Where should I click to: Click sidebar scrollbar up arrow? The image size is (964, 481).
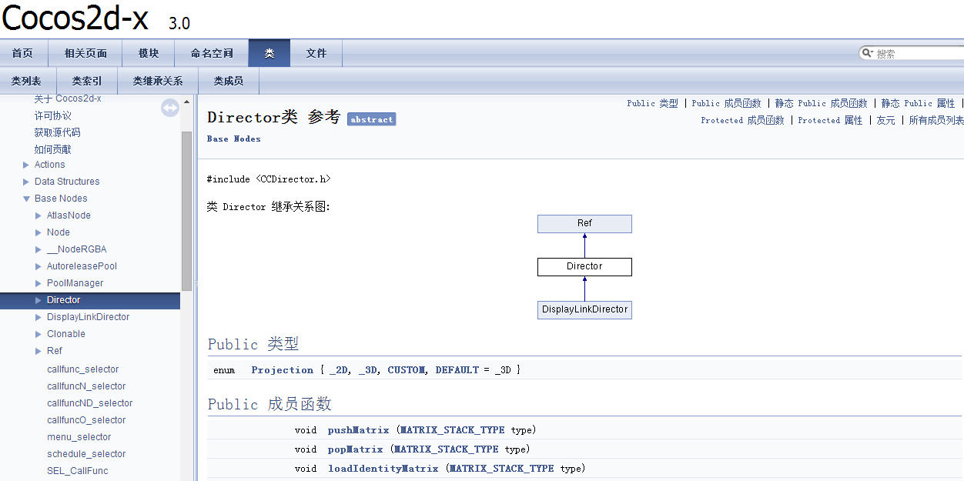coord(186,102)
